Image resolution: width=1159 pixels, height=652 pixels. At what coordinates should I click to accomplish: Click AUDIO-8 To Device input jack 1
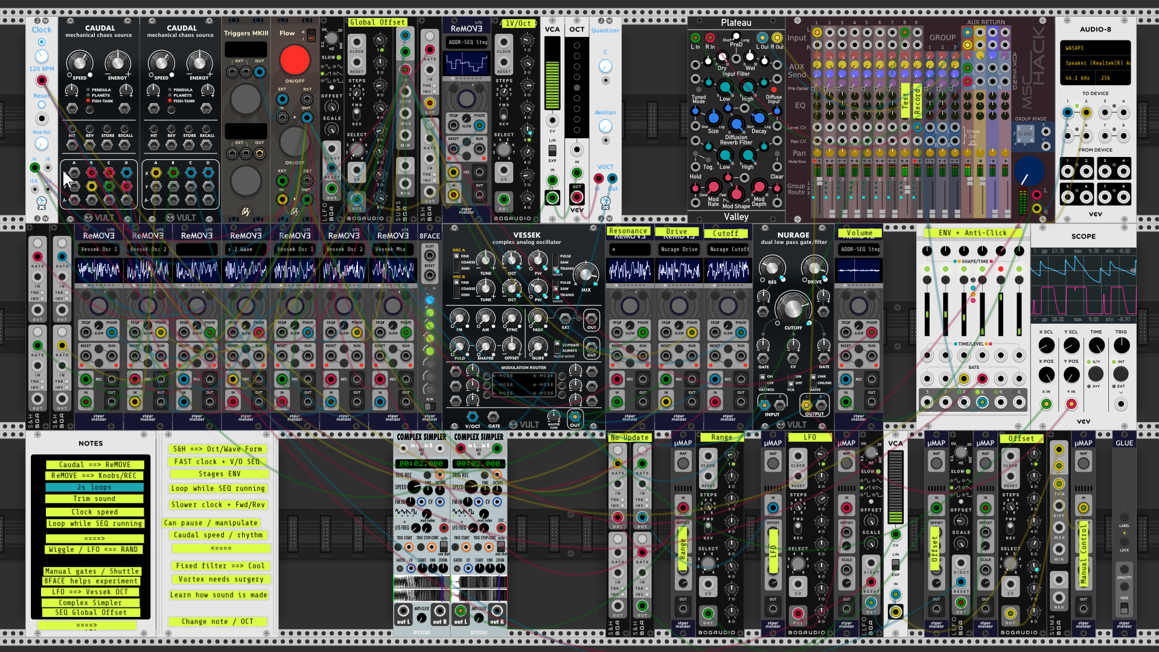(1067, 112)
